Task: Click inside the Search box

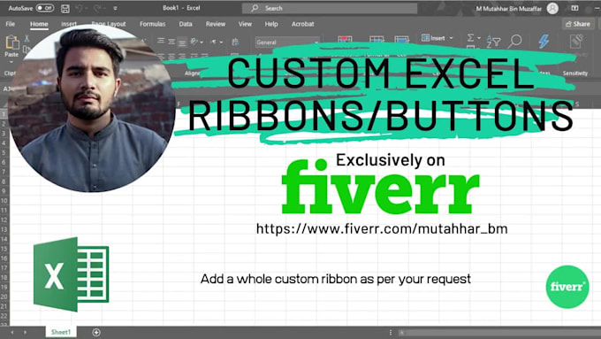Action: point(330,8)
